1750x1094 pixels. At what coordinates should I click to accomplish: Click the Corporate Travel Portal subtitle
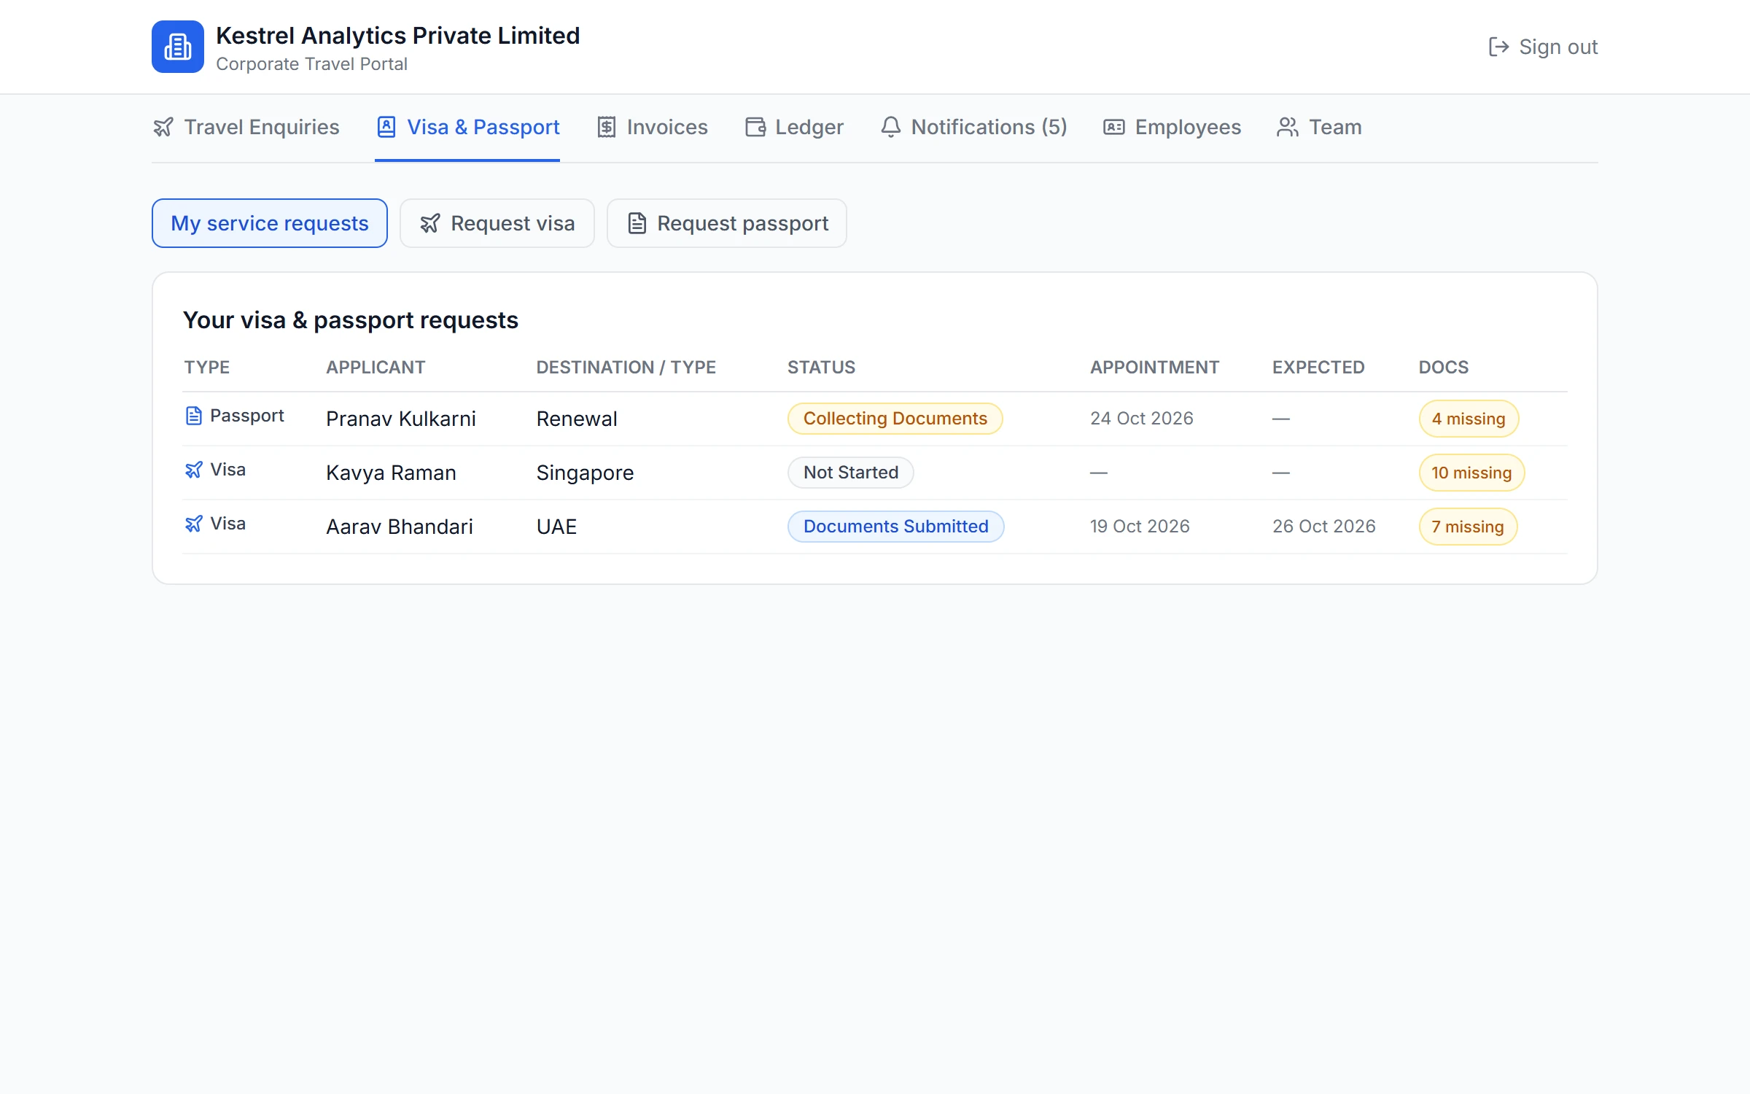click(x=312, y=64)
